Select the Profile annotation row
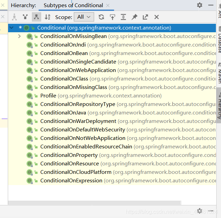The width and height of the screenshot is (221, 218). (112, 96)
